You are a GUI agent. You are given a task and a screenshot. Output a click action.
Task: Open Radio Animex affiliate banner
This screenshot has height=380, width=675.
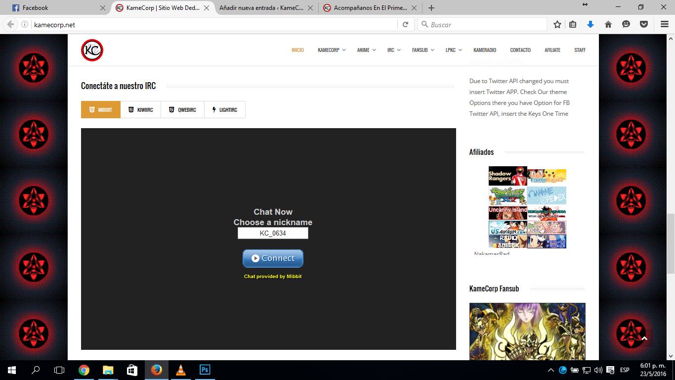point(508,241)
